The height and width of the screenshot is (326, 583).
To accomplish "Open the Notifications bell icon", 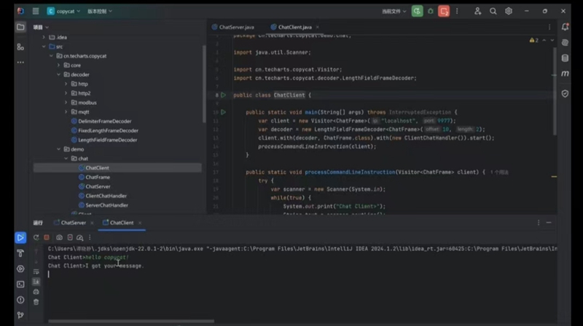I will pyautogui.click(x=565, y=27).
